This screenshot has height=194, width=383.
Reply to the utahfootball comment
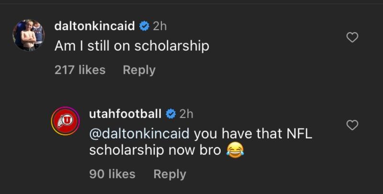(169, 174)
